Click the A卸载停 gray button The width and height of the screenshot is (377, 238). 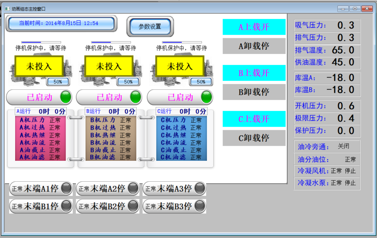[254, 46]
